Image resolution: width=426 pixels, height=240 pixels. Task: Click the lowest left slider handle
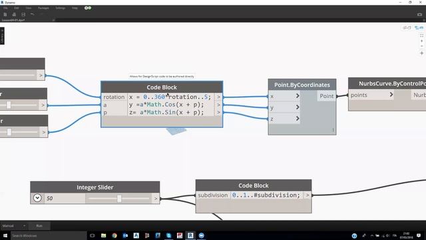coord(9,132)
